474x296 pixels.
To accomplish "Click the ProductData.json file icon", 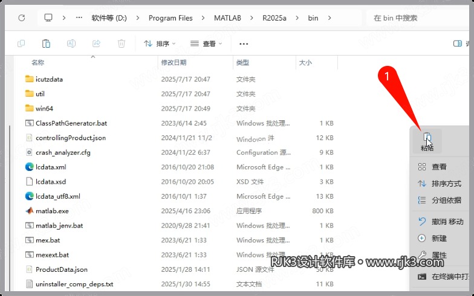I will point(29,269).
